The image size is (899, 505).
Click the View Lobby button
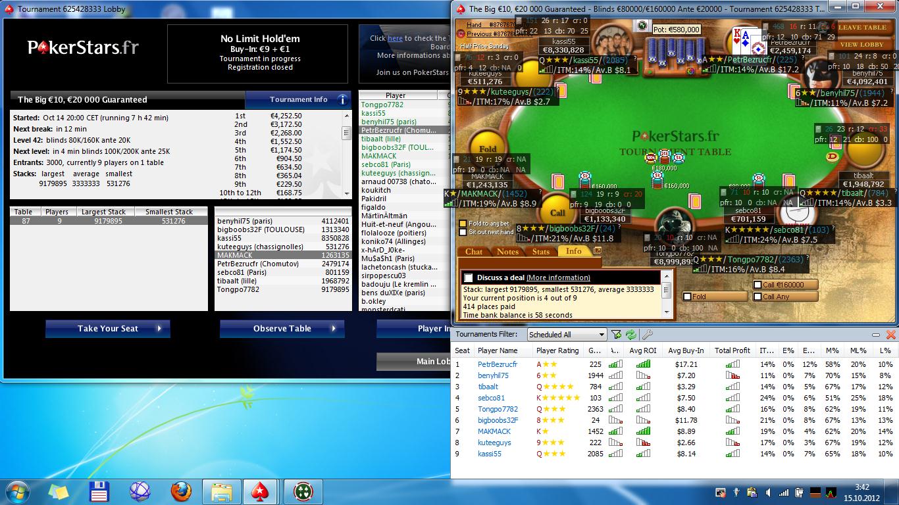click(x=862, y=45)
